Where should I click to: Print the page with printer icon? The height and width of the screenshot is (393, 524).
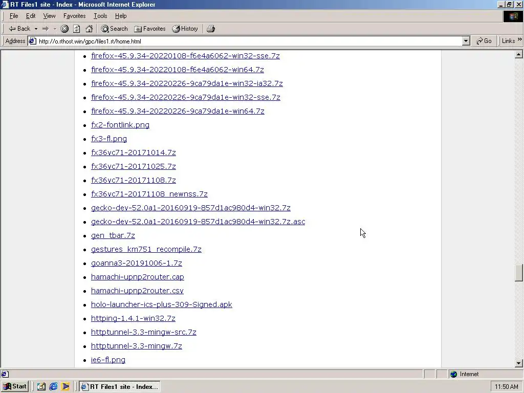pos(210,29)
